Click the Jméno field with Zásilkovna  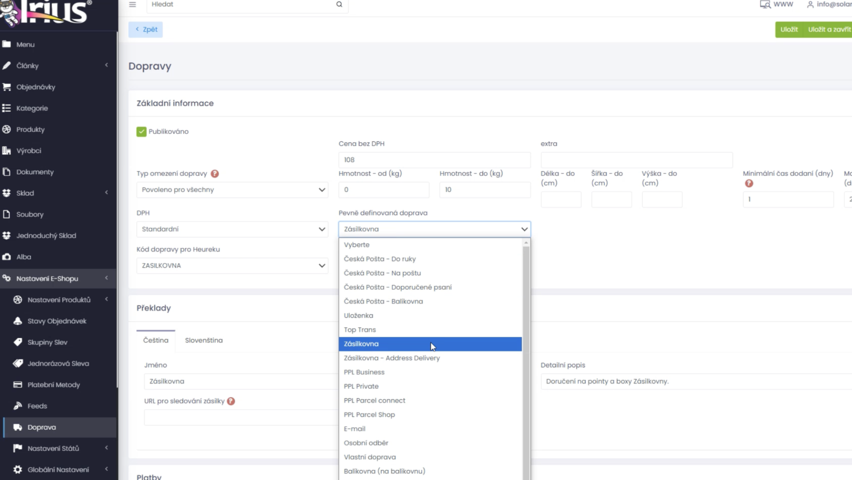pyautogui.click(x=241, y=381)
